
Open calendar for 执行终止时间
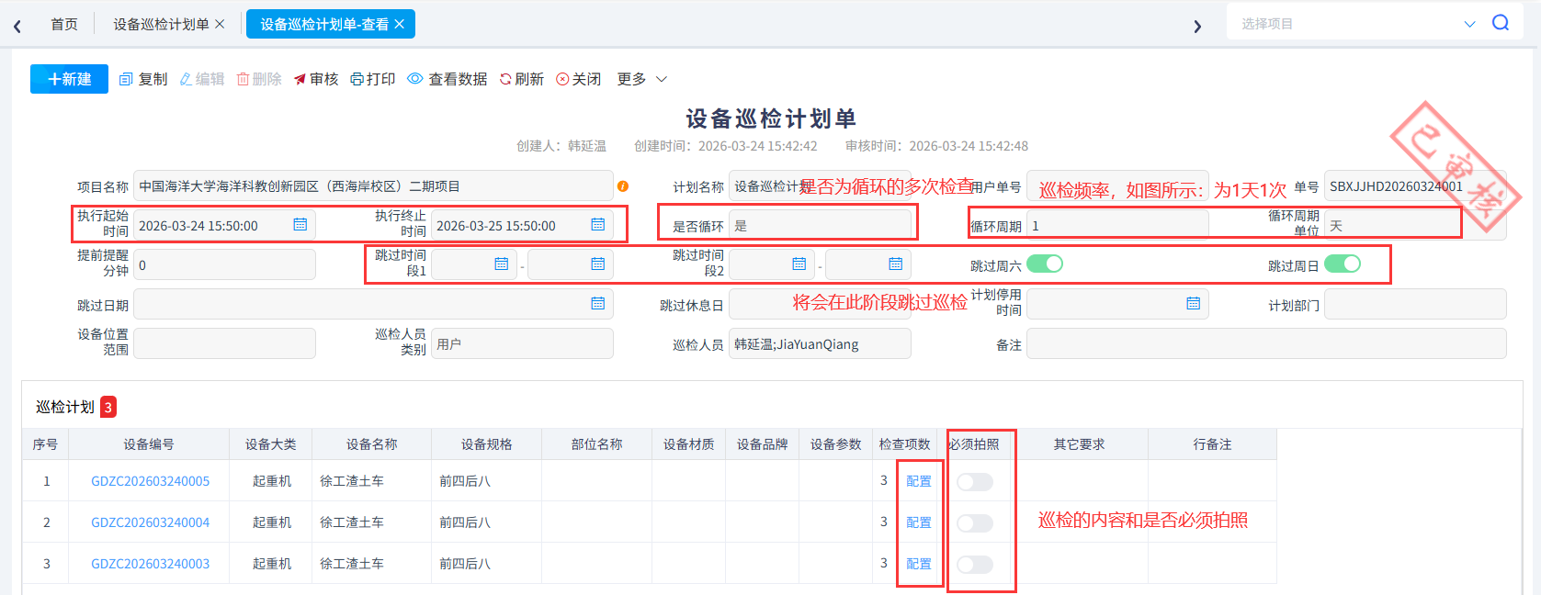597,225
